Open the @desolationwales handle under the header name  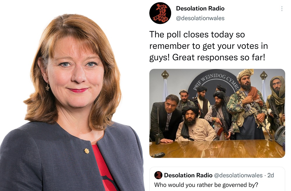click(x=200, y=18)
